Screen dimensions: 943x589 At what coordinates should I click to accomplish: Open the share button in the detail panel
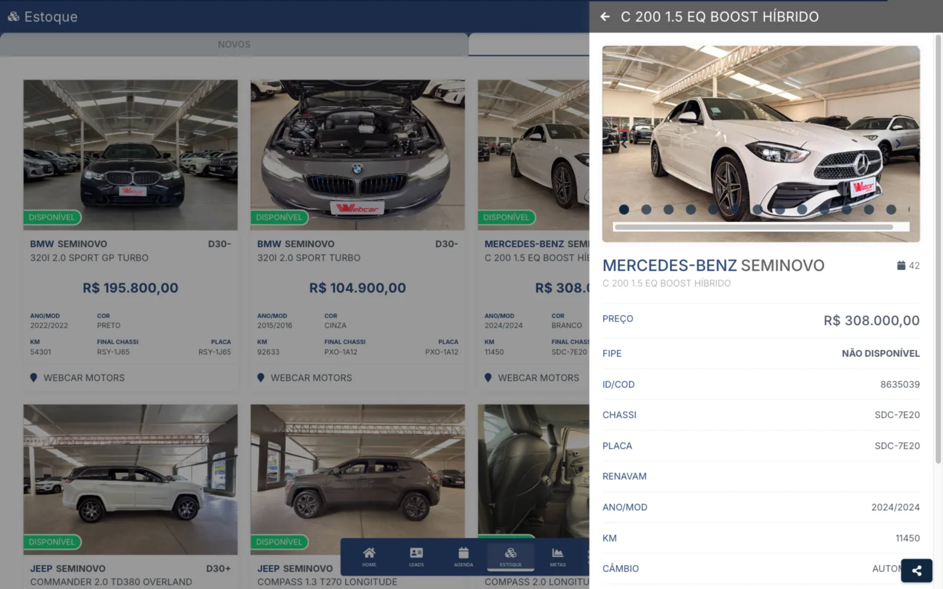point(916,570)
